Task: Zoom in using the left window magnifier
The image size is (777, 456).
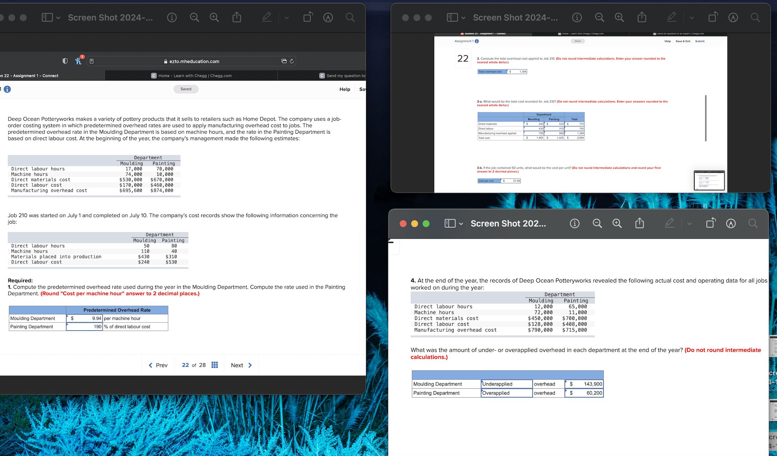Action: 214,17
